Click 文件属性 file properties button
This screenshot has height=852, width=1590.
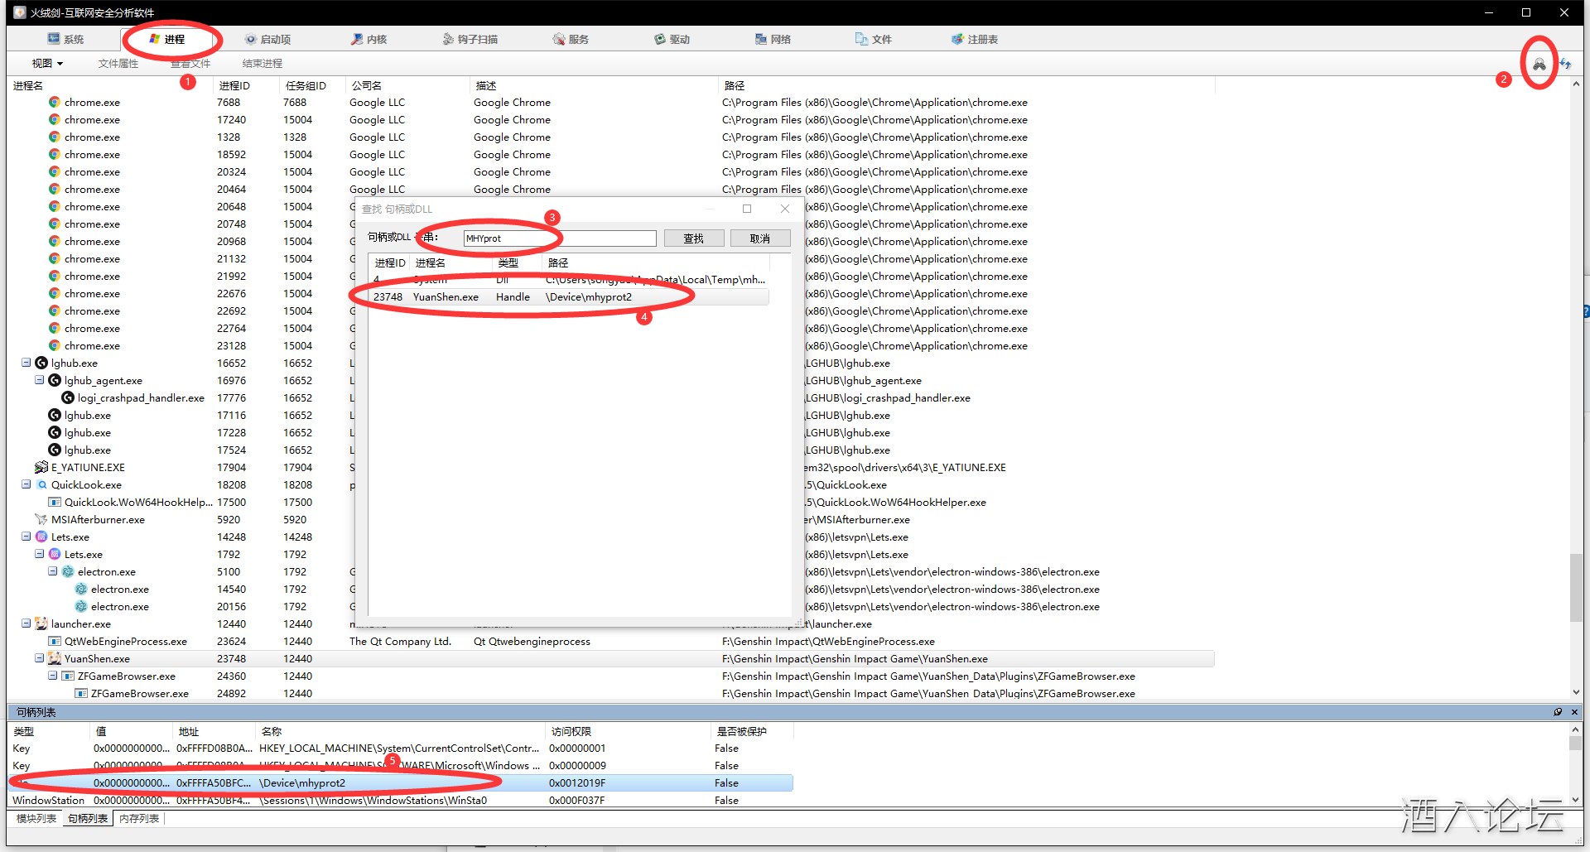pos(118,63)
